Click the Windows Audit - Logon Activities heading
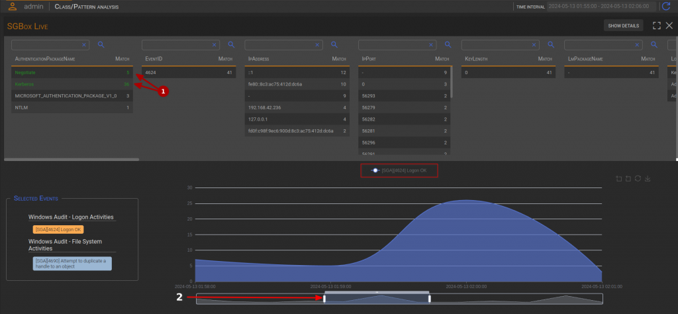The image size is (678, 314). coord(71,217)
